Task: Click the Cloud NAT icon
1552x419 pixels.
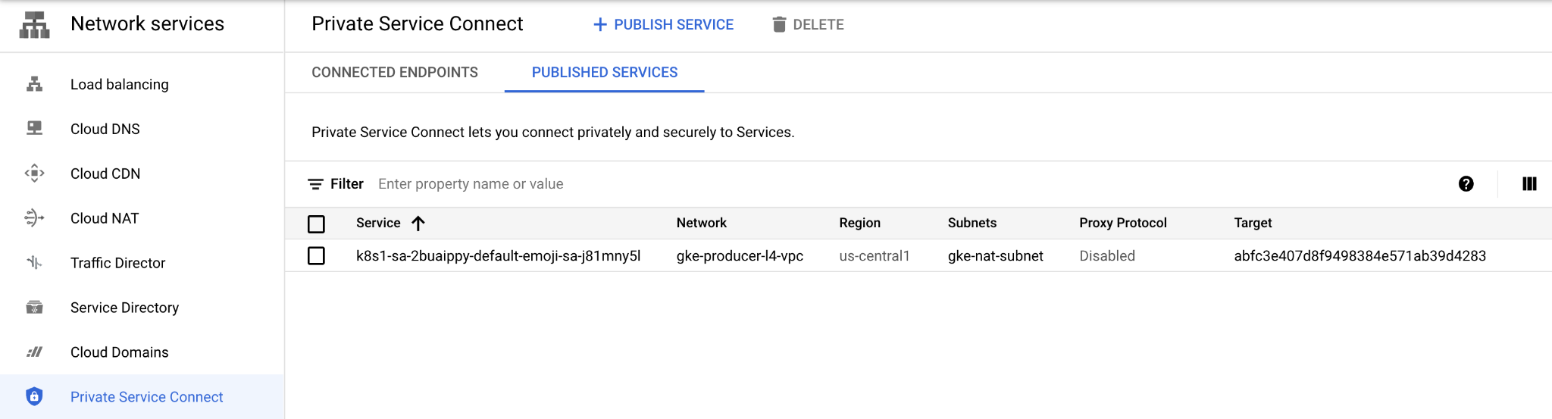Action: click(34, 218)
